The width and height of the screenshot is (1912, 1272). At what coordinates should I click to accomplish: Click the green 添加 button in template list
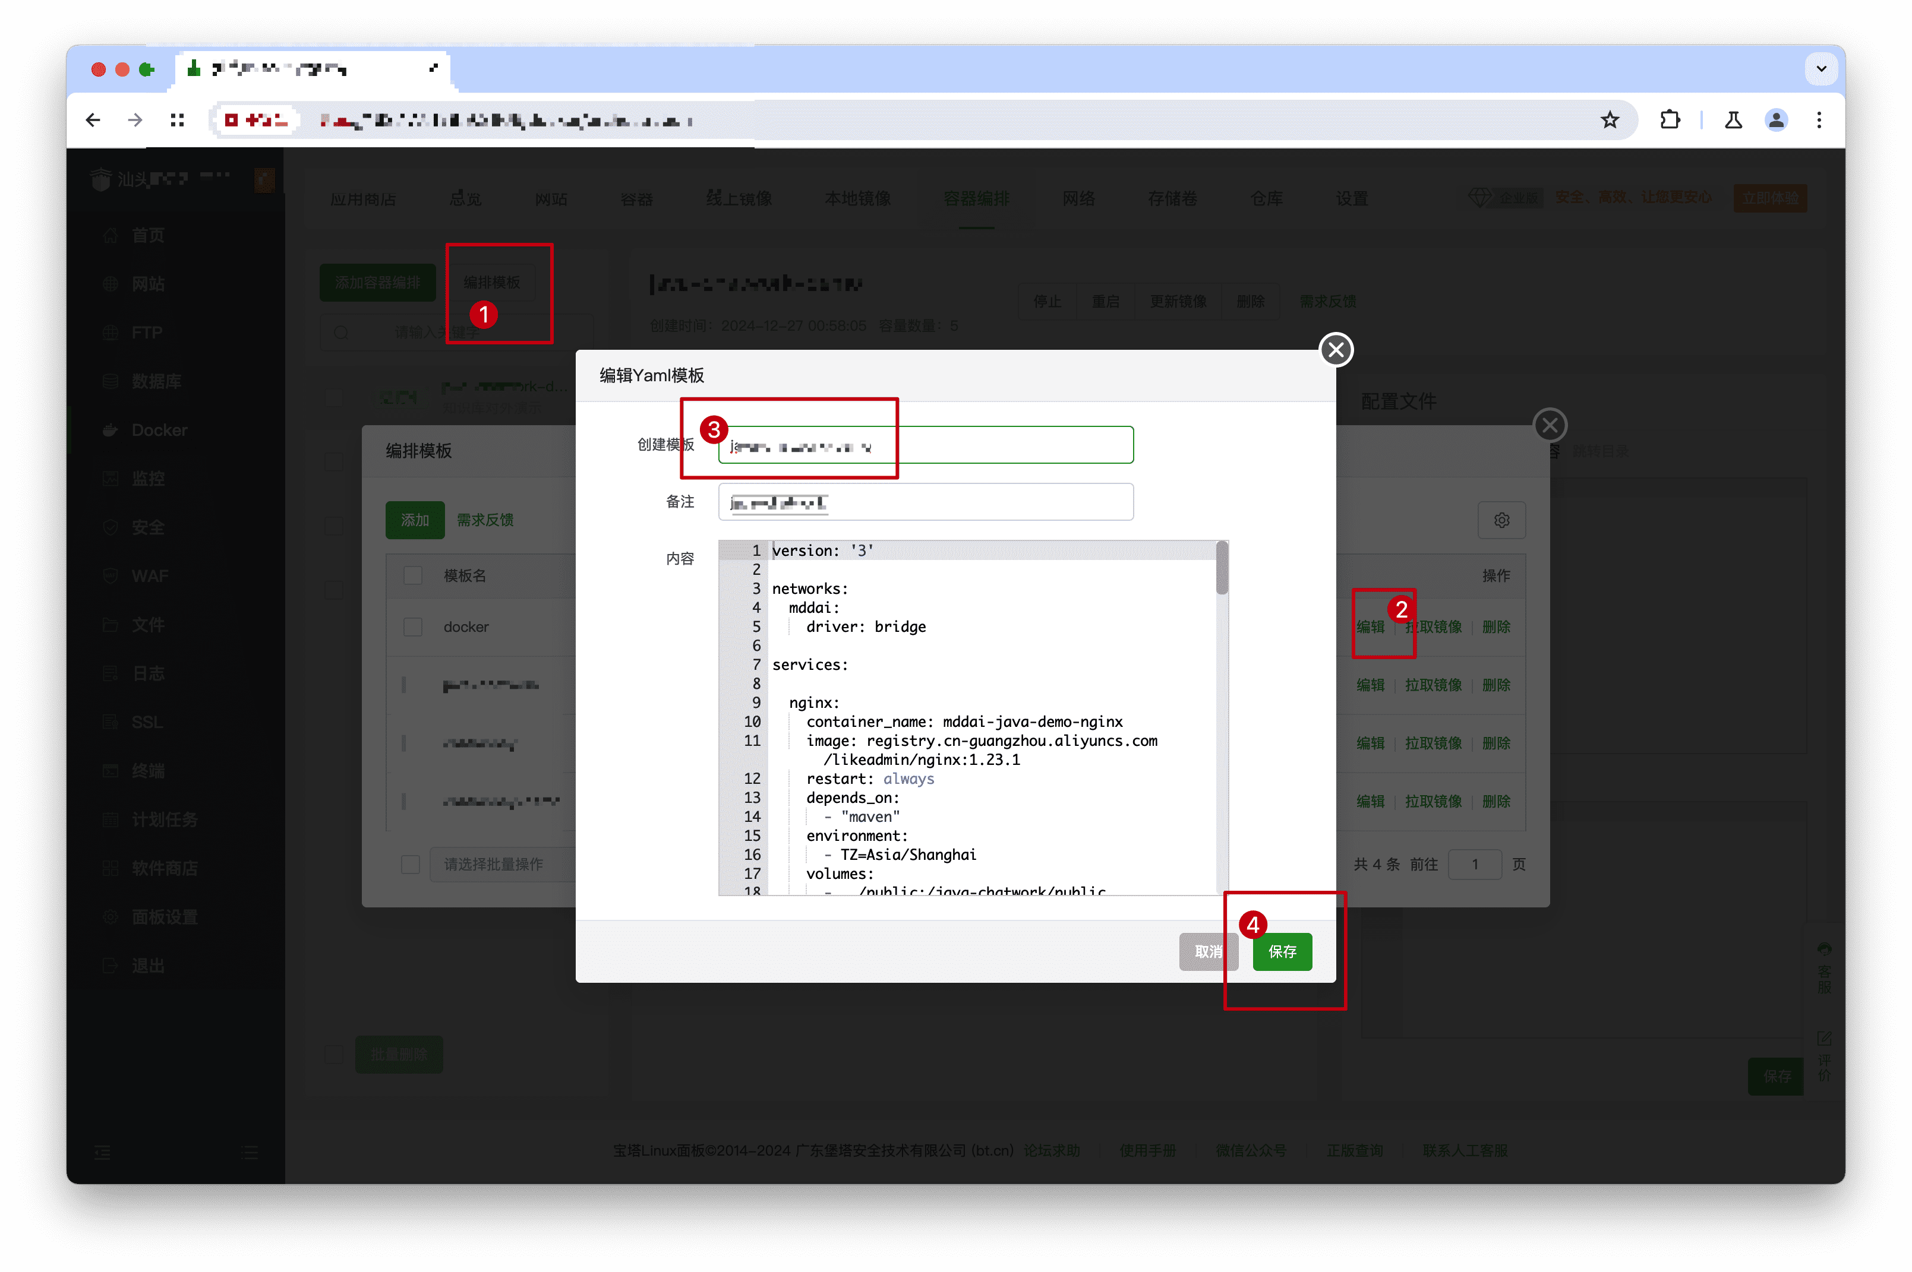point(415,520)
